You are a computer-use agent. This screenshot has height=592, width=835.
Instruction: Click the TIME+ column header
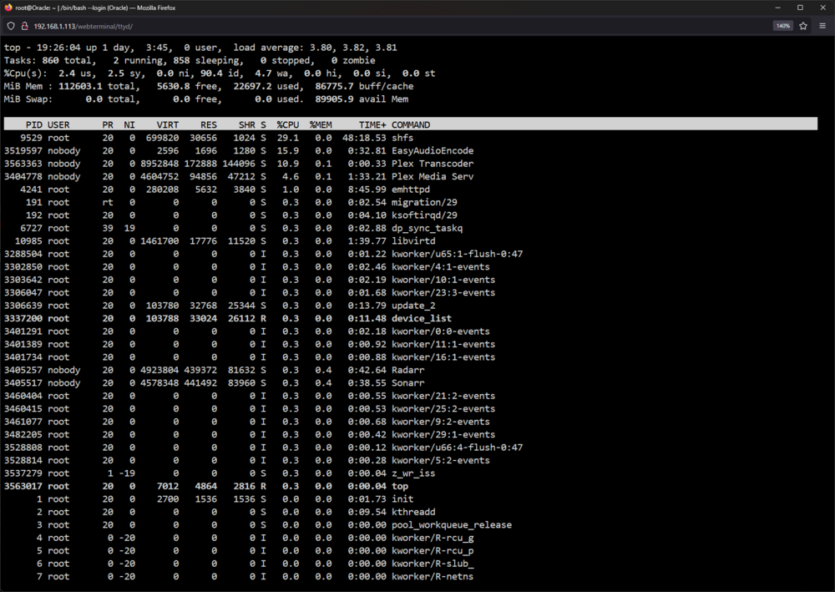pyautogui.click(x=372, y=125)
